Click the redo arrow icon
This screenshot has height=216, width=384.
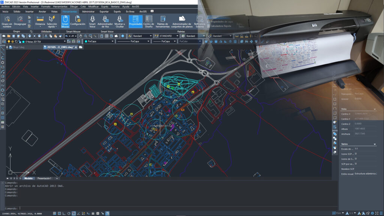[72, 36]
